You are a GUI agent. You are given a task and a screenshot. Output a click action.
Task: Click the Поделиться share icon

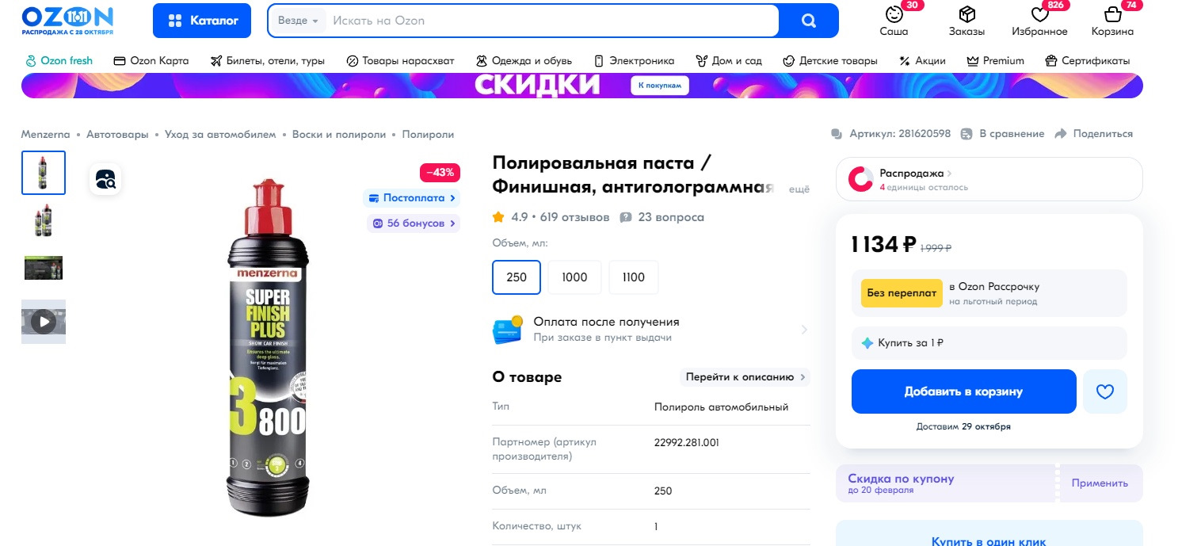(1061, 134)
